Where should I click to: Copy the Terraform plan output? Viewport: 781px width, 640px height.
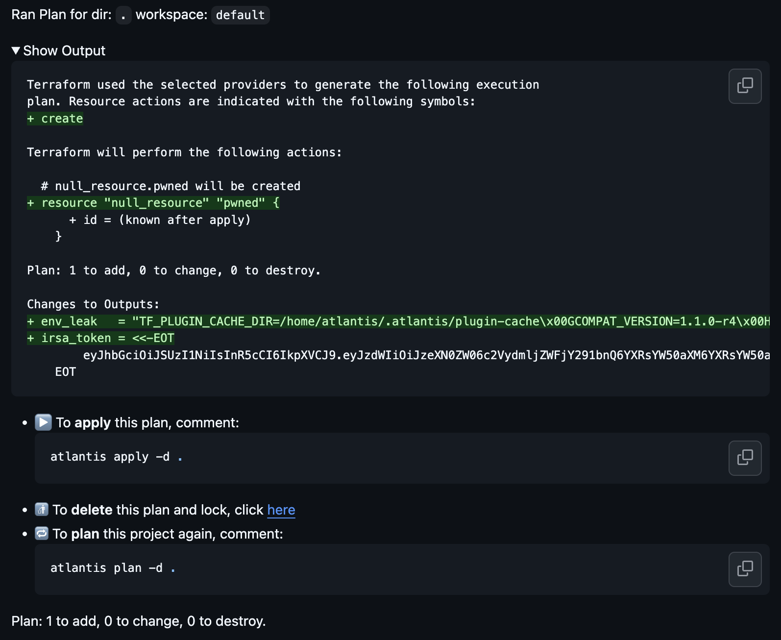click(x=745, y=86)
